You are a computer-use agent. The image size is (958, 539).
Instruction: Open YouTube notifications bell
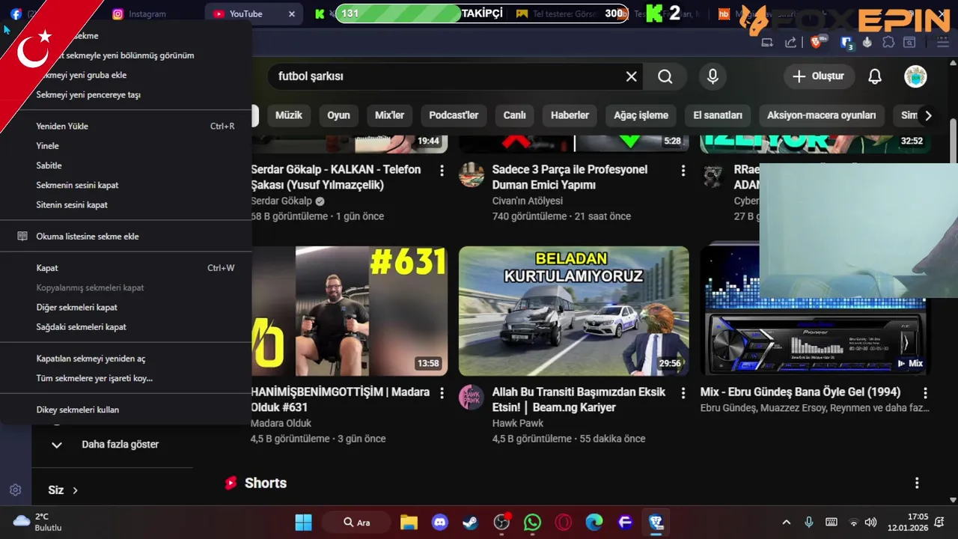[x=874, y=76]
